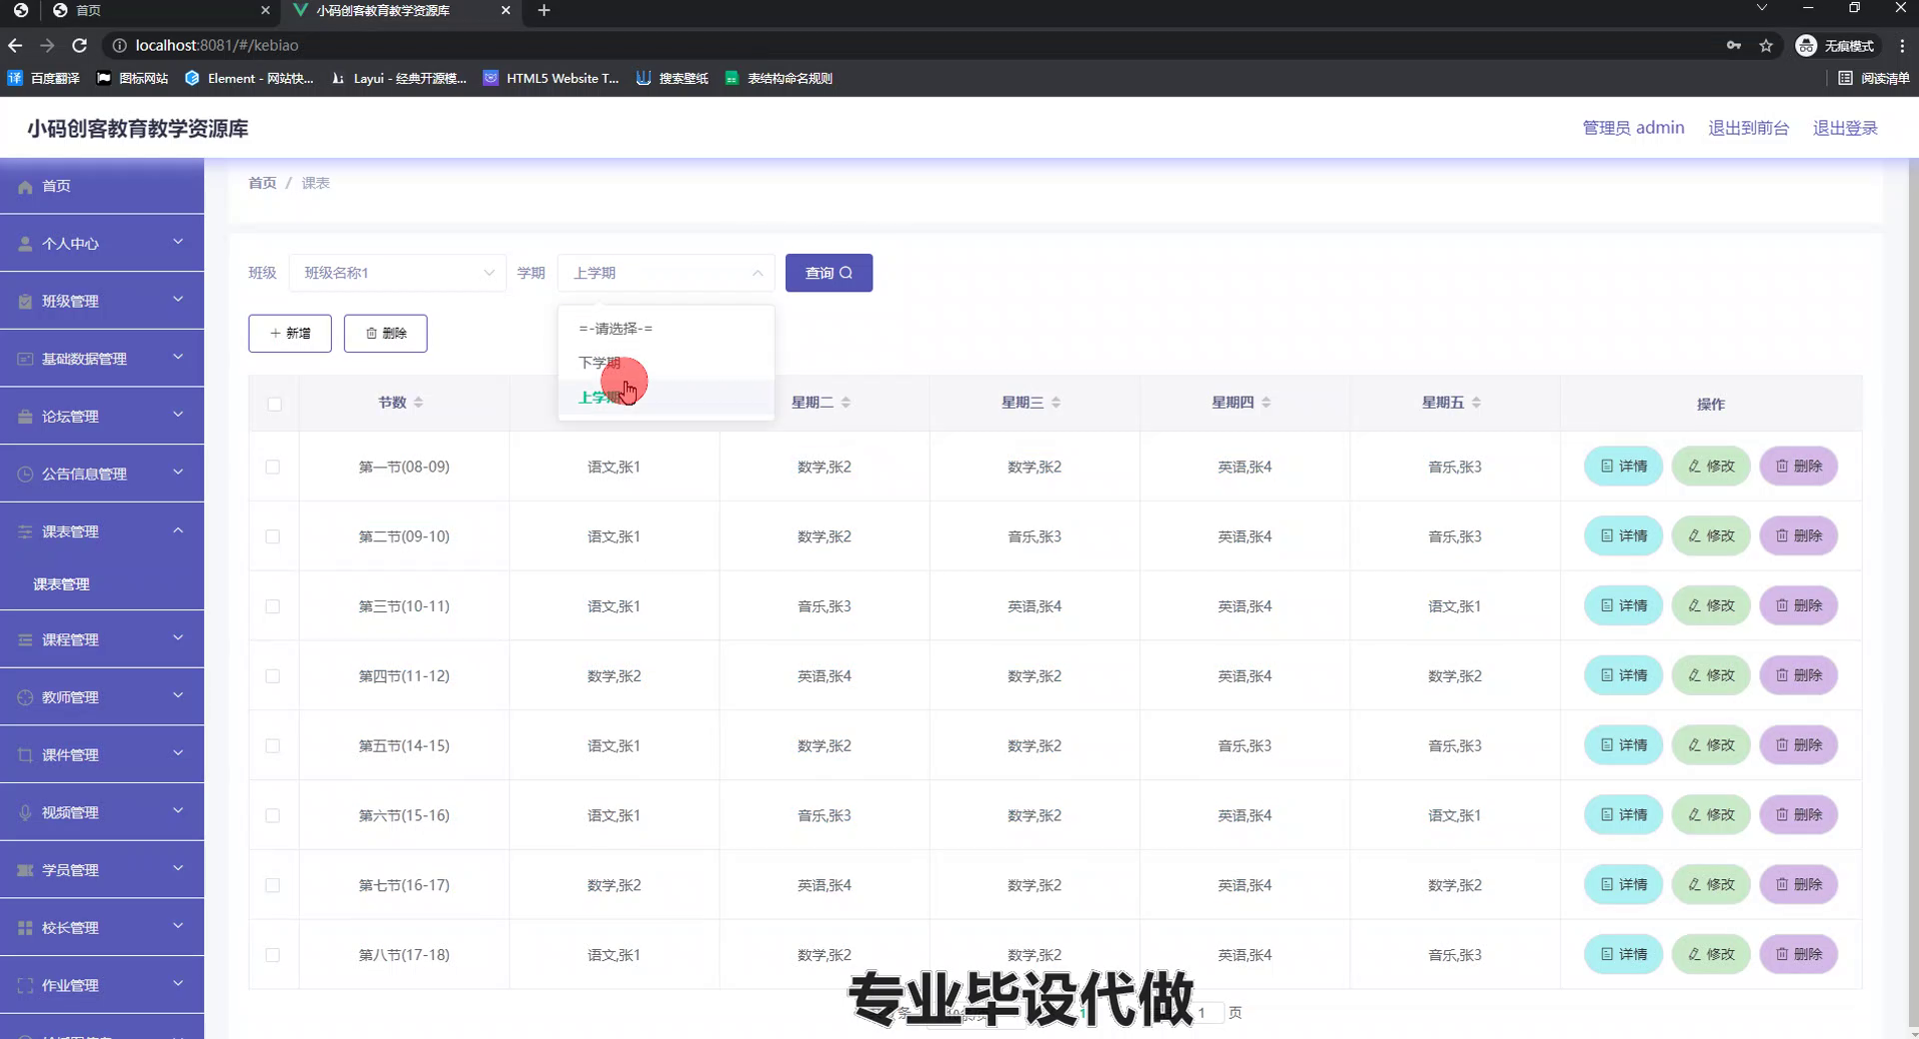The height and width of the screenshot is (1039, 1919).
Task: Expand 视频管理 menu chevron
Action: [x=178, y=811]
